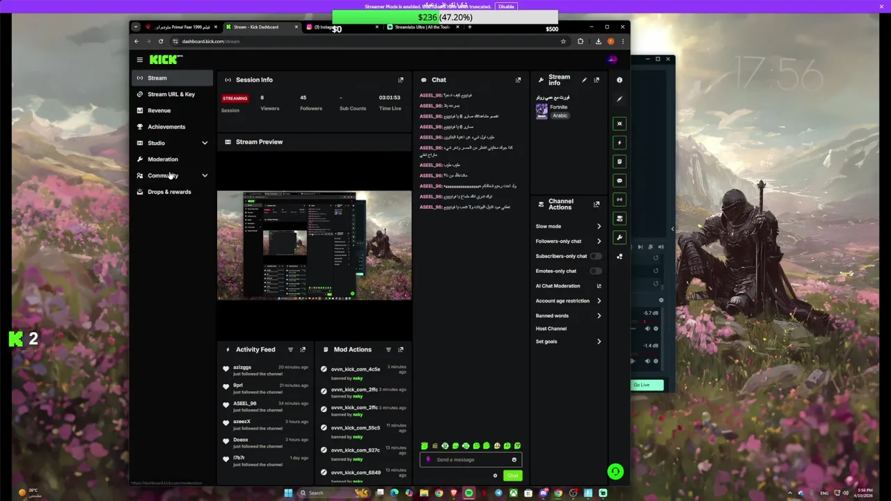Viewport: 891px width, 501px height.
Task: Click Host Channel action
Action: [x=551, y=328]
